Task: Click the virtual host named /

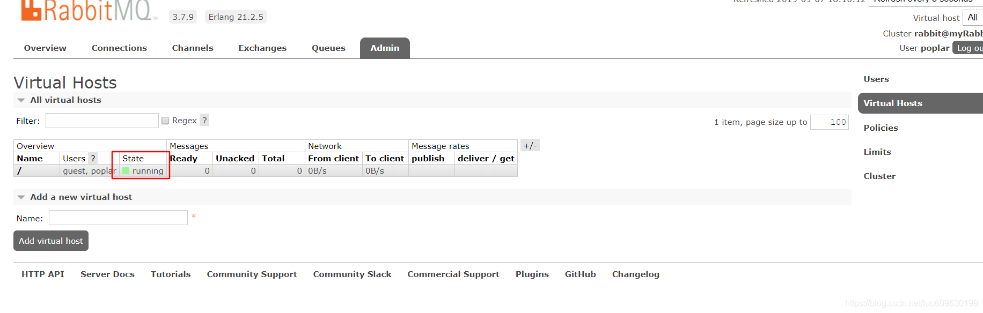Action: pyautogui.click(x=19, y=170)
